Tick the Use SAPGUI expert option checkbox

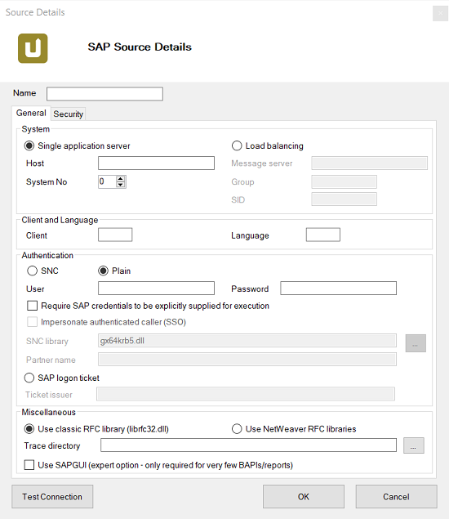coord(29,465)
